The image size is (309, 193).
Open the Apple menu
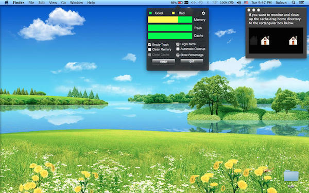[7, 3]
